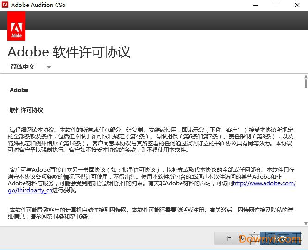Click the paragraph starting "本软件可能导致客户的计算机"

click(x=151, y=213)
